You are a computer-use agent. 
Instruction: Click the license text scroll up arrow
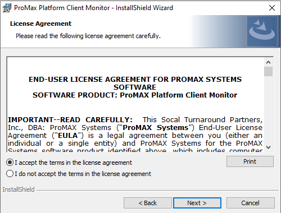(268, 62)
